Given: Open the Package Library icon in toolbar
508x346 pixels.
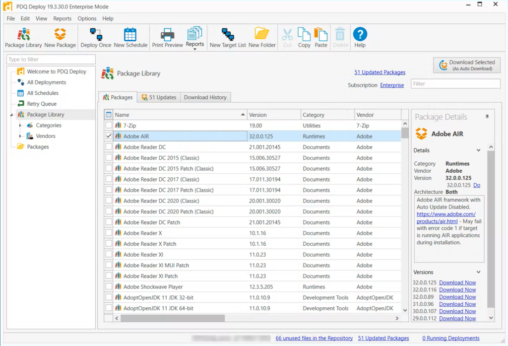Looking at the screenshot, I should (x=23, y=37).
